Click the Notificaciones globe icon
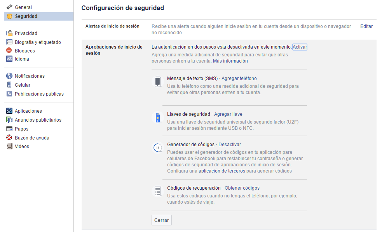This screenshot has width=382, height=232. (9, 76)
